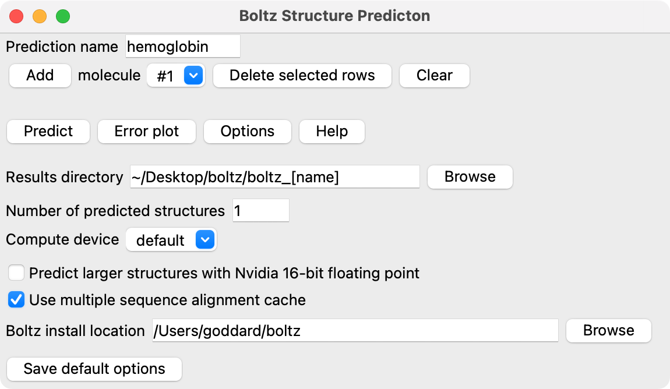Minimize the window with yellow button
670x389 pixels.
(40, 16)
